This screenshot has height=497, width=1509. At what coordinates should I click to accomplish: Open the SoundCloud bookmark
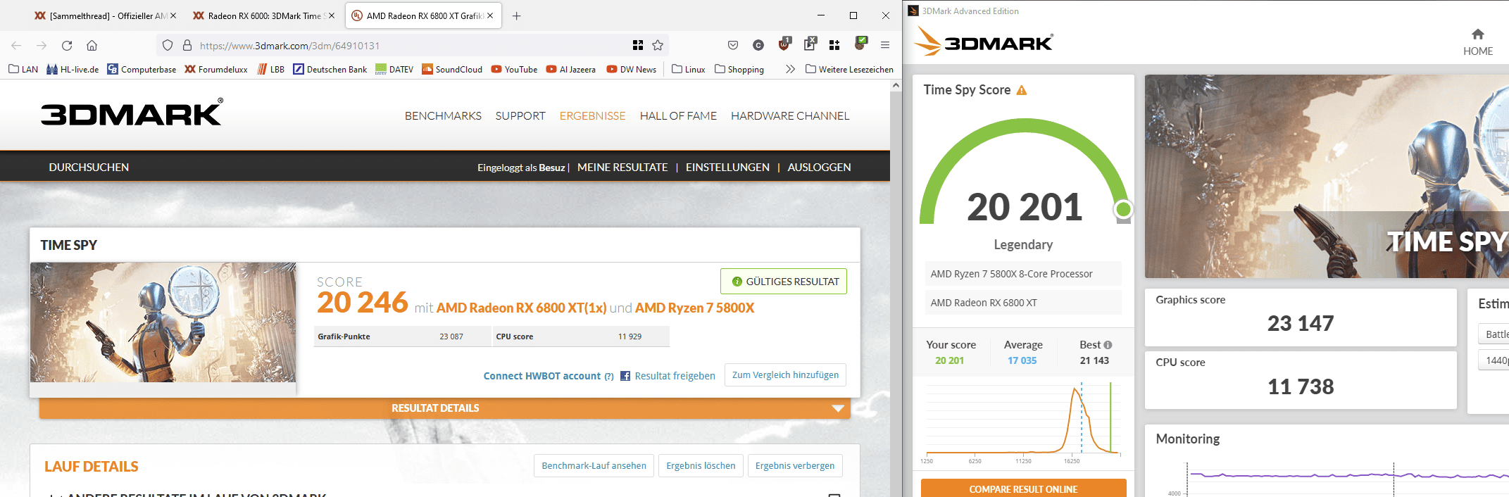point(452,69)
